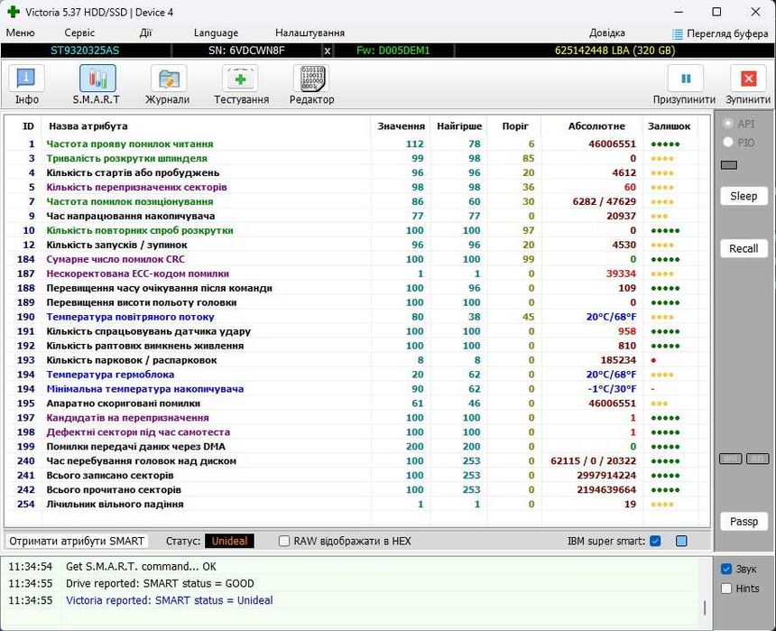Select the S.M.A.R.T toolbar icon
This screenshot has width=776, height=631.
pyautogui.click(x=97, y=85)
